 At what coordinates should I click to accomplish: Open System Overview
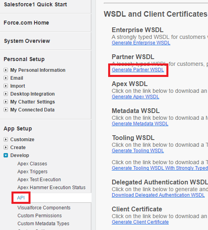tap(27, 41)
